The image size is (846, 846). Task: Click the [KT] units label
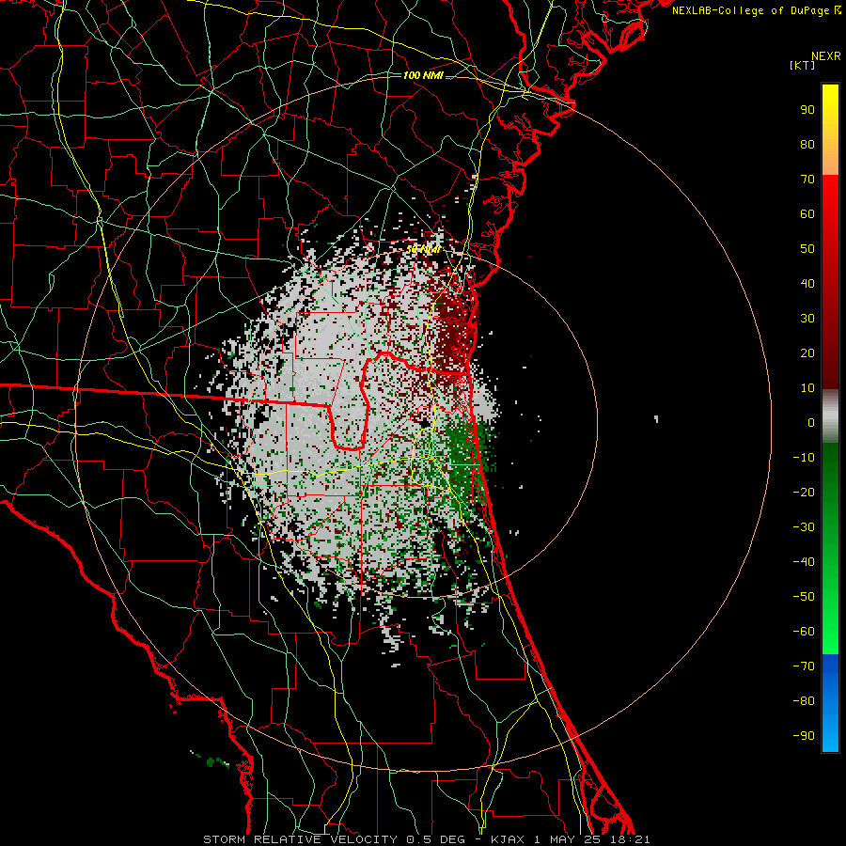tap(803, 65)
